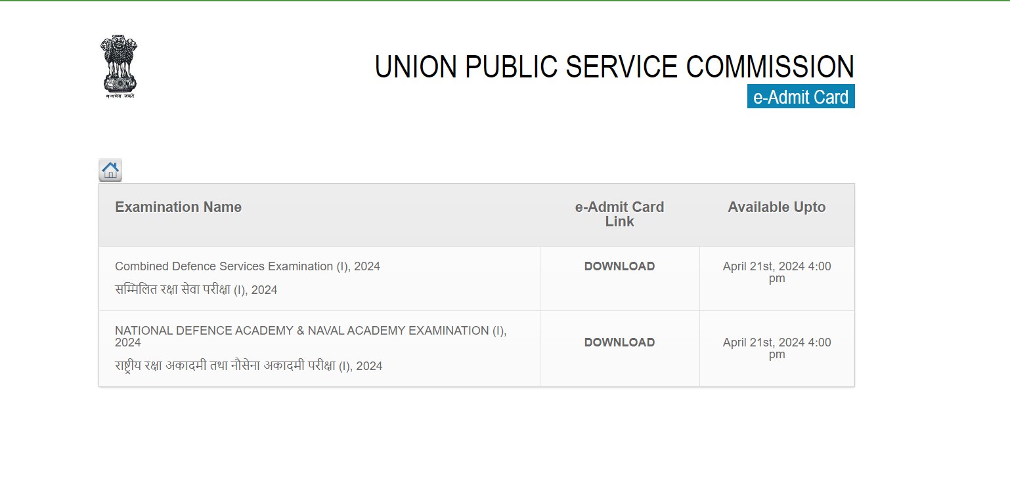Click the empty header area beside Examination Name
Viewport: 1010px width, 477px height.
pyautogui.click(x=394, y=215)
